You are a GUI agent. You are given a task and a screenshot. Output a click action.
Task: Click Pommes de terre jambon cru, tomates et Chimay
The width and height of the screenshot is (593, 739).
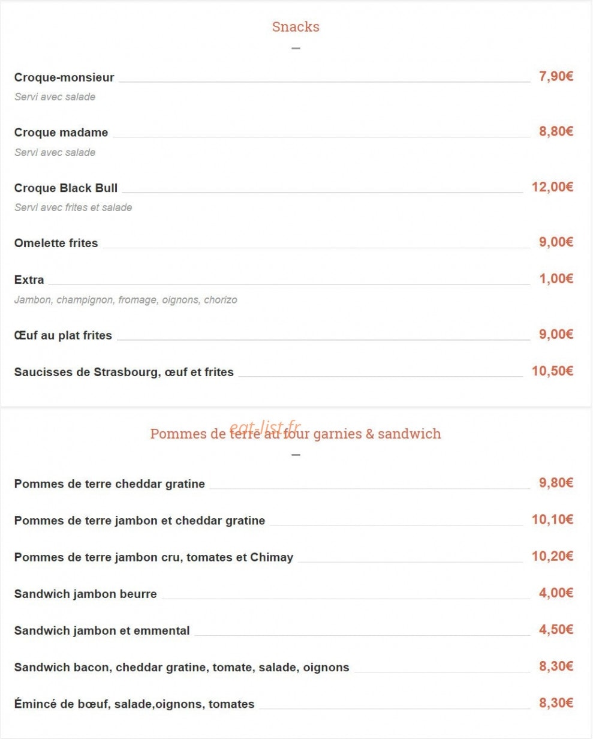(153, 558)
